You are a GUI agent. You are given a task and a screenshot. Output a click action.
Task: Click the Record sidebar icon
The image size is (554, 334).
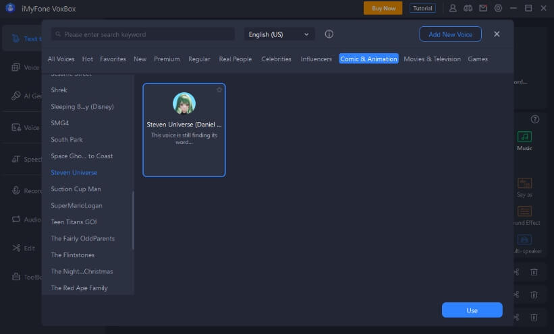(16, 191)
